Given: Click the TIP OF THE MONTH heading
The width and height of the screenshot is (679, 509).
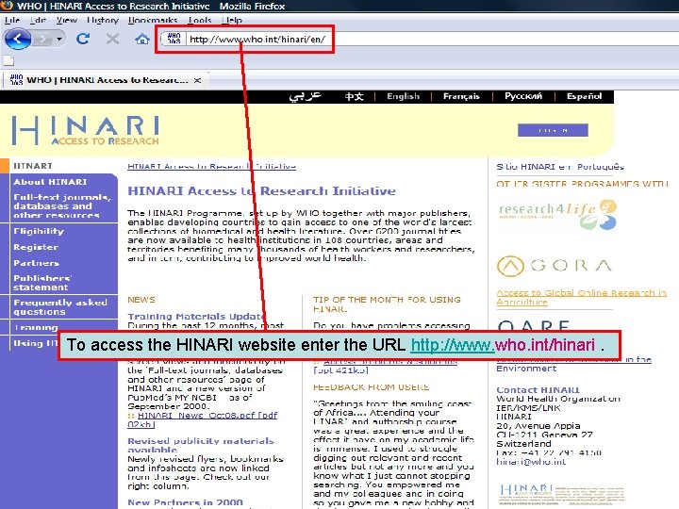Looking at the screenshot, I should coord(387,304).
